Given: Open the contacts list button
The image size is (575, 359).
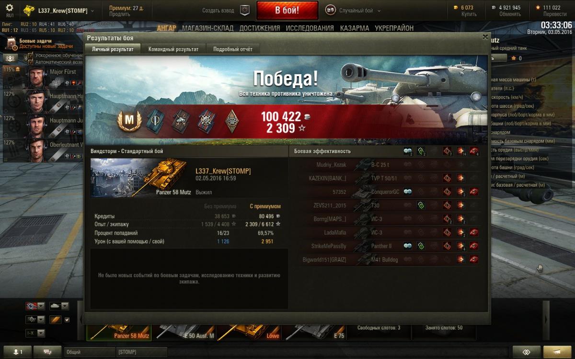Looking at the screenshot, I should tap(18, 352).
